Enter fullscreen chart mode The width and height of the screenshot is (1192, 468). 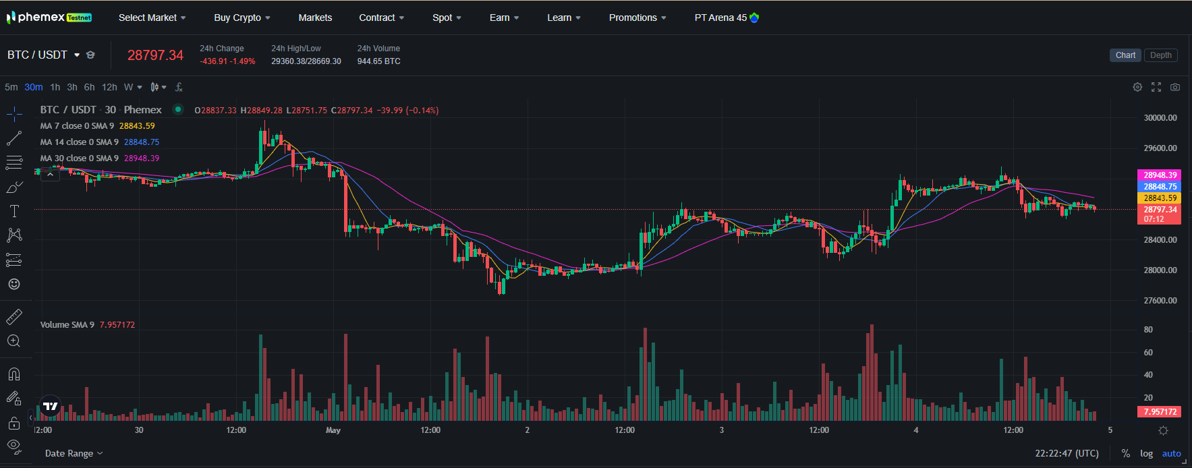(1156, 87)
